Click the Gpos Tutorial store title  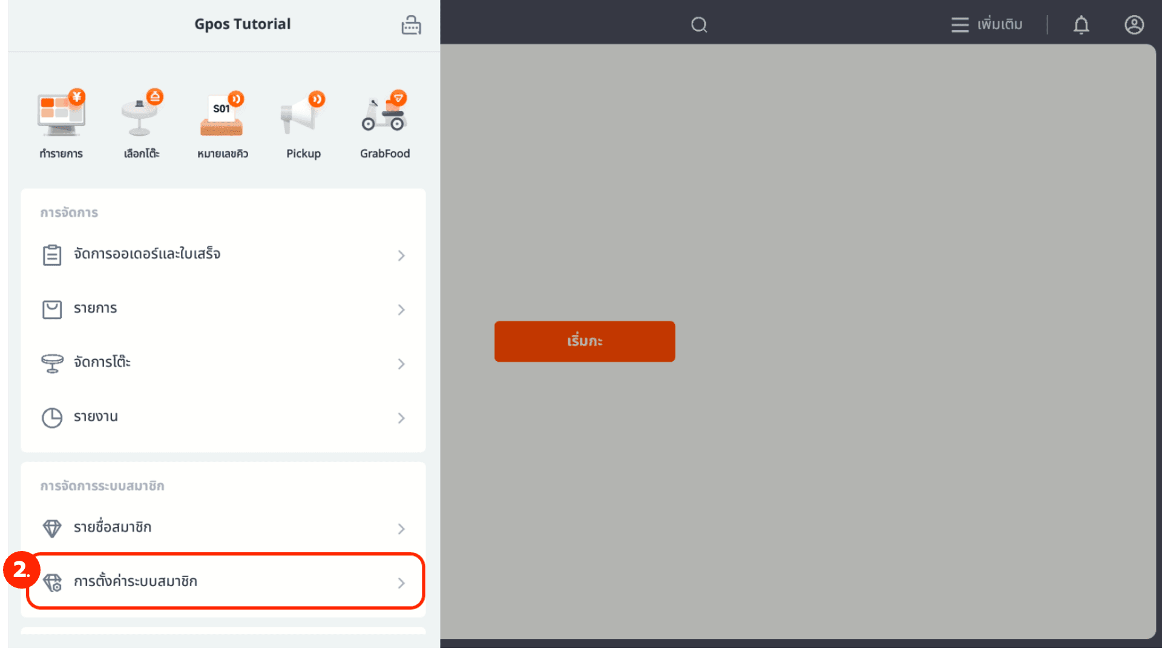(242, 24)
